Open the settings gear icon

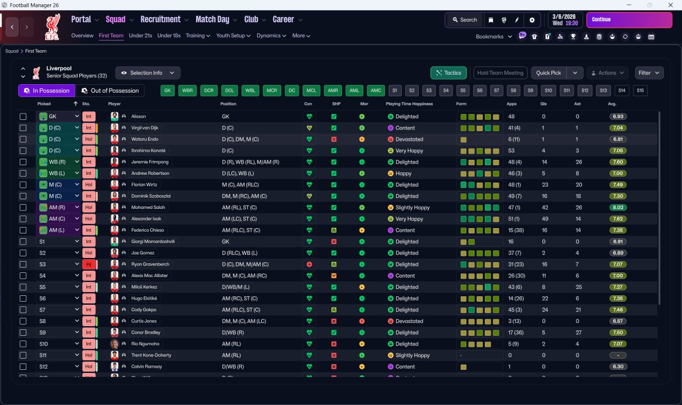click(531, 20)
